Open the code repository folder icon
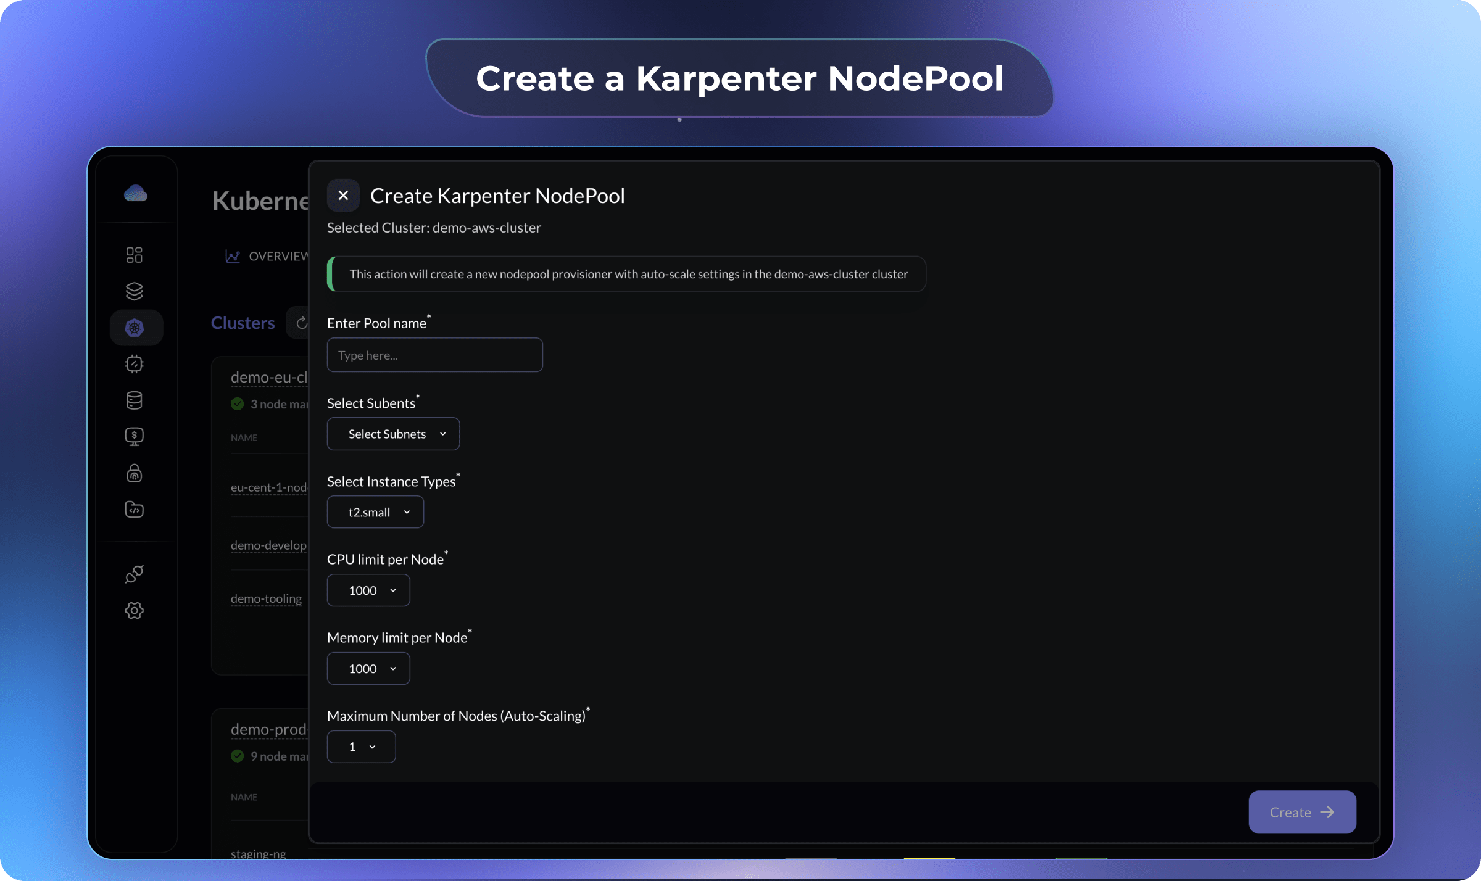The image size is (1481, 881). point(135,509)
